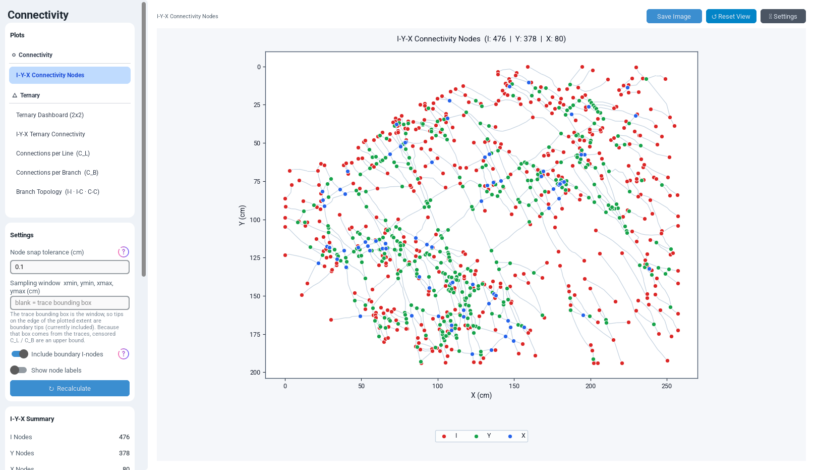Image resolution: width=815 pixels, height=470 pixels.
Task: Open help for Node snap tolerance
Action: point(124,252)
